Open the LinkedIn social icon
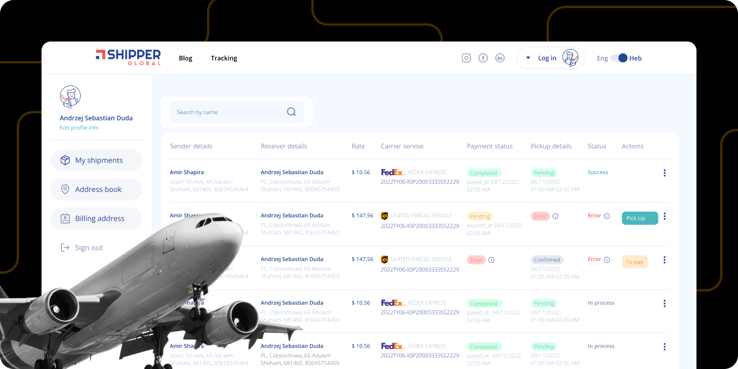The width and height of the screenshot is (738, 369). pos(500,58)
